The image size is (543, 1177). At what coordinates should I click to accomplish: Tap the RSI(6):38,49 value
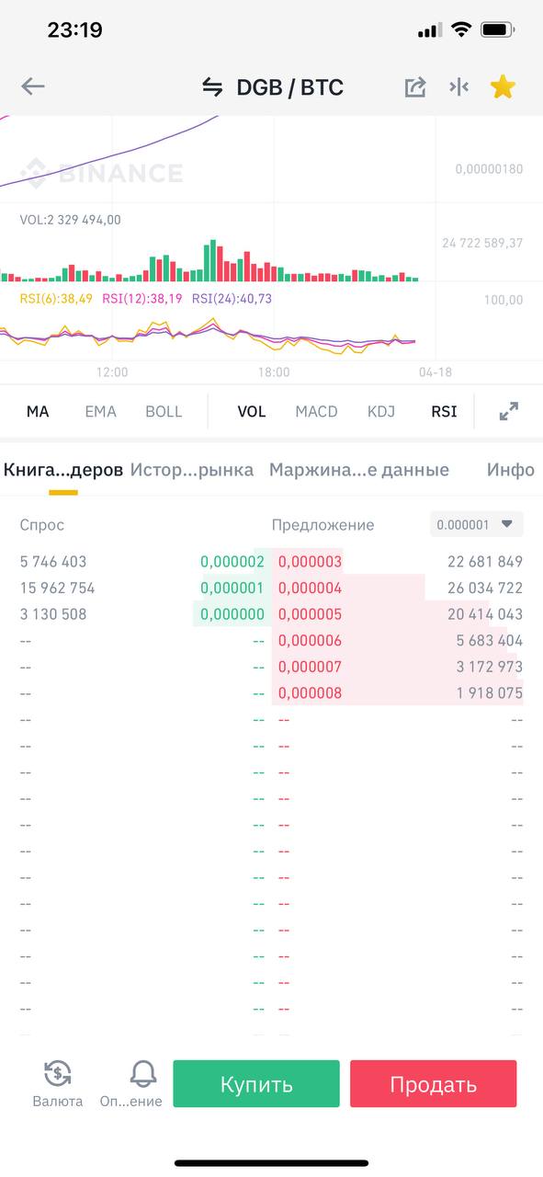(56, 299)
